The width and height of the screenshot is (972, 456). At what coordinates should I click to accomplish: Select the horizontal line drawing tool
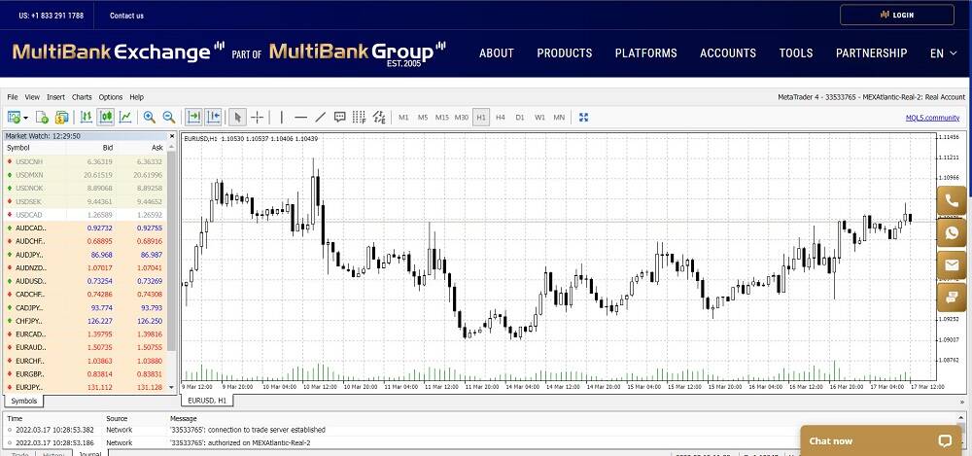(301, 117)
